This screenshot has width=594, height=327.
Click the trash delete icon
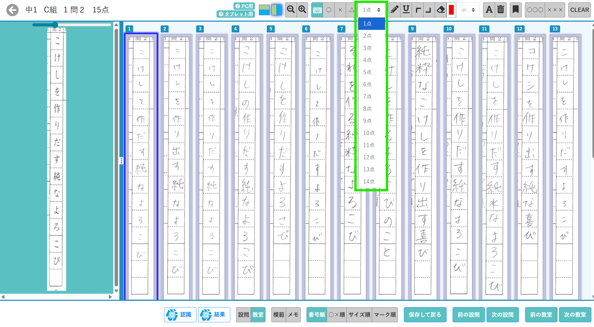click(x=501, y=10)
